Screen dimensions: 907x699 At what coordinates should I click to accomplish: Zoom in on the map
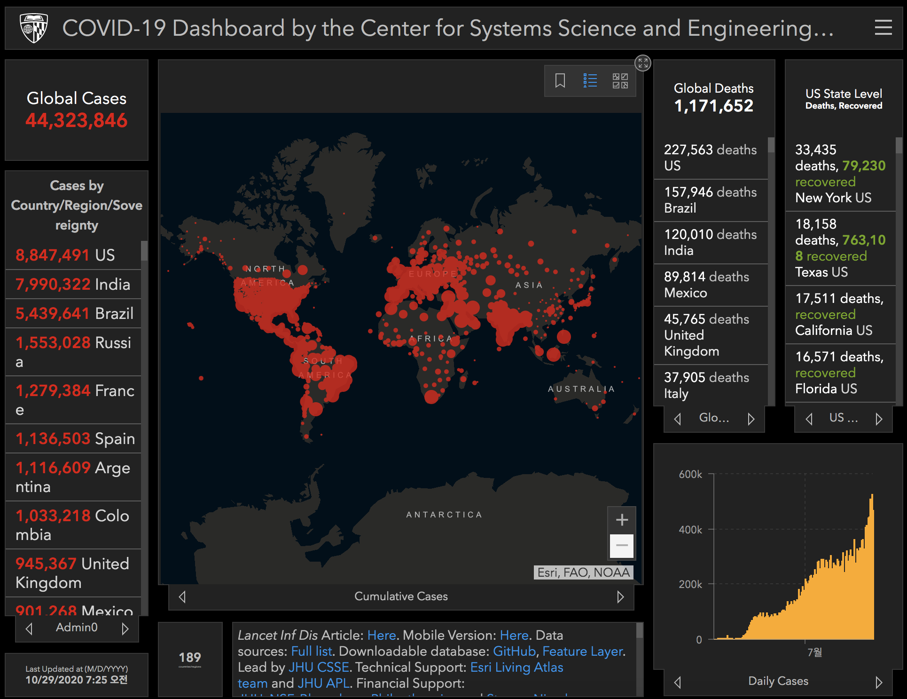click(x=622, y=520)
